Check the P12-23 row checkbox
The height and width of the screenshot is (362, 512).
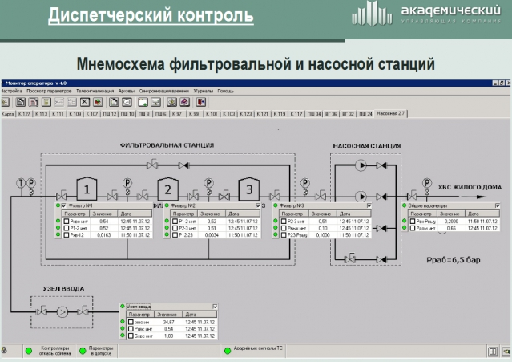click(x=175, y=235)
